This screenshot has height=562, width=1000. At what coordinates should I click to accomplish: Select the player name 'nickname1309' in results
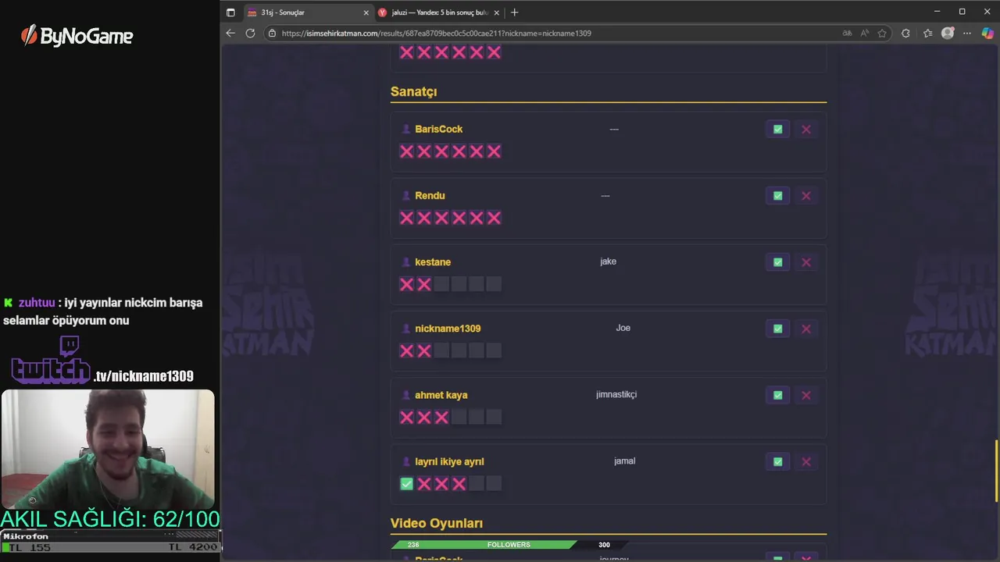click(448, 329)
